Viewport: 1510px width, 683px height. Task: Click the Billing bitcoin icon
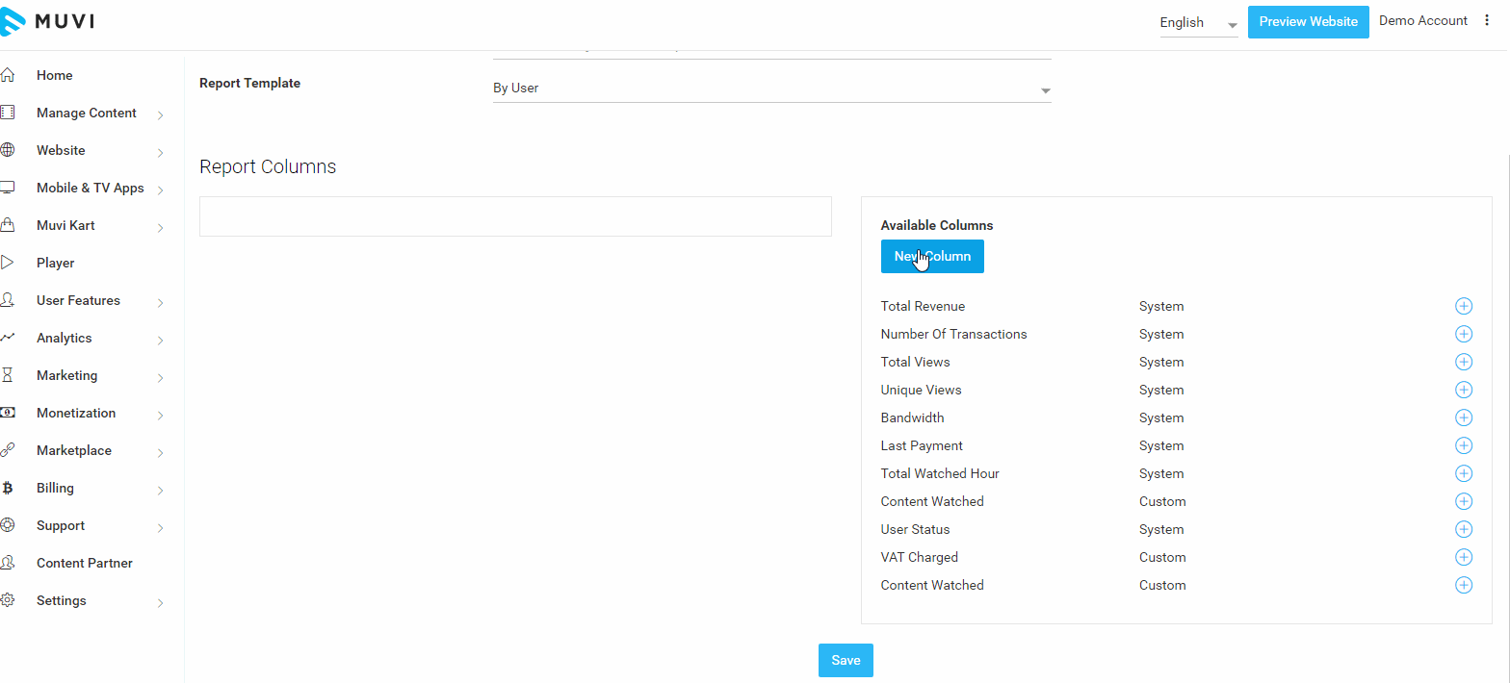(x=8, y=488)
